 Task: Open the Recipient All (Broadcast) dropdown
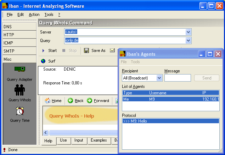pyautogui.click(x=159, y=78)
